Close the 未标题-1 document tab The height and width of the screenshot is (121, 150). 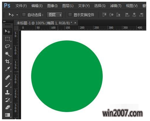75,23
